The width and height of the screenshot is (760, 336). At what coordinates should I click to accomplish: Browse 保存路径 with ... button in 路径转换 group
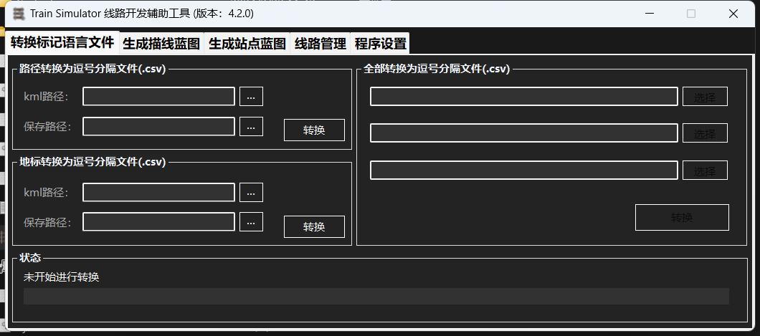click(x=251, y=127)
